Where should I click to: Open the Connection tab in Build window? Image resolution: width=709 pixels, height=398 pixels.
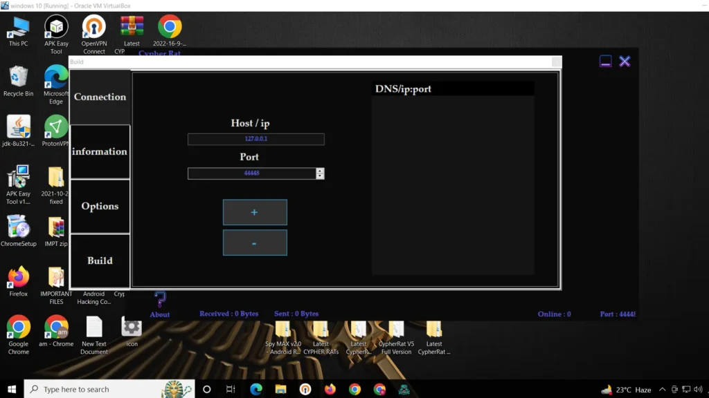pos(100,97)
